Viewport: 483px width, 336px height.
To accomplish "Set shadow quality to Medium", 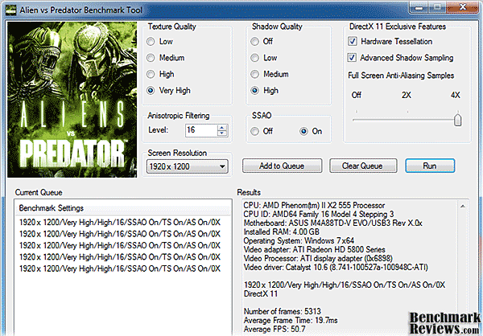I will [x=254, y=74].
